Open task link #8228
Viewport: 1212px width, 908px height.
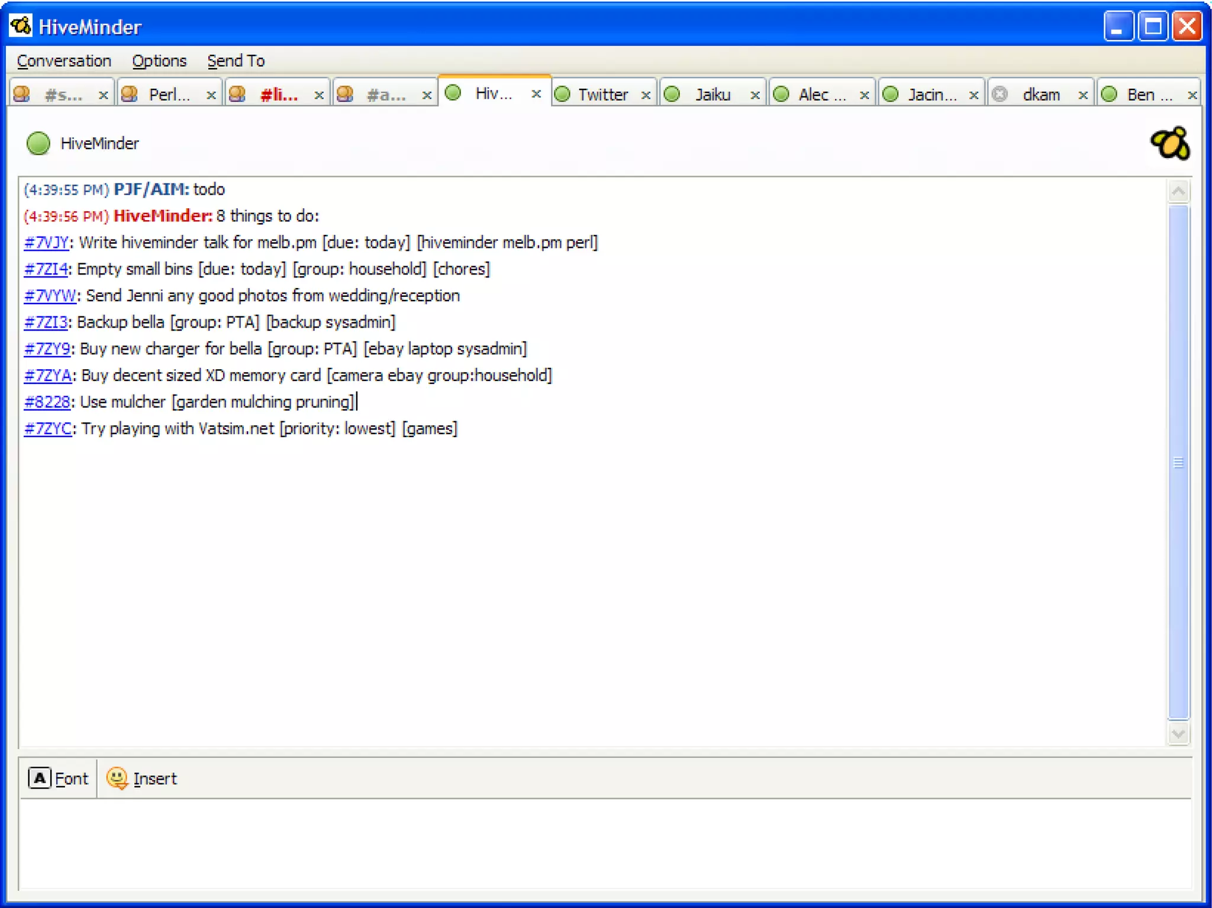pos(47,402)
